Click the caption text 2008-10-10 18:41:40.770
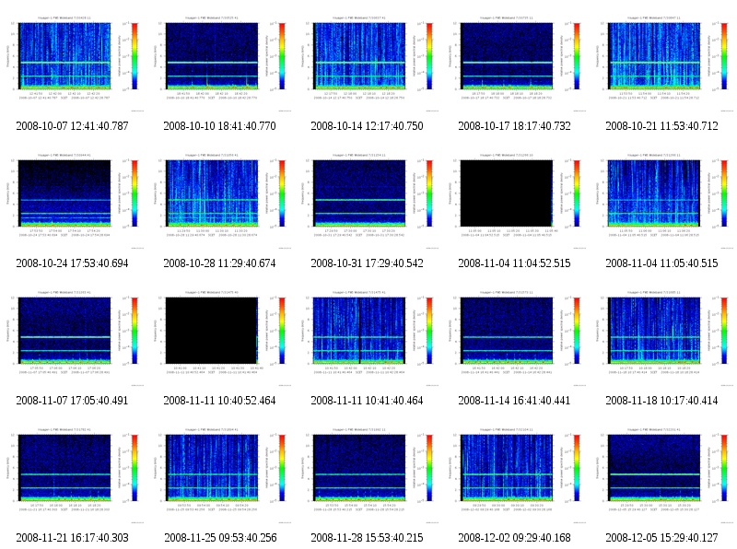 click(219, 126)
